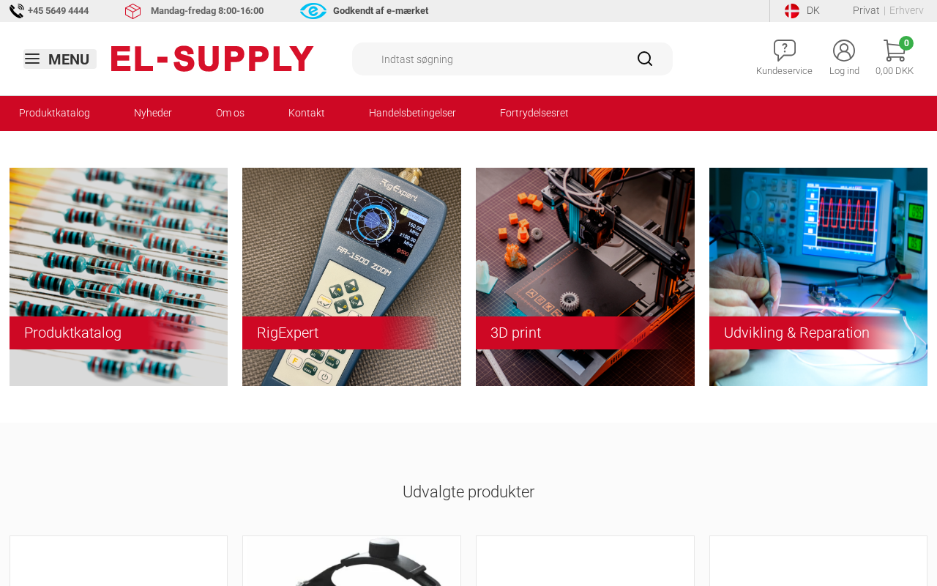Open the Handelsbetingelser page

pyautogui.click(x=412, y=113)
